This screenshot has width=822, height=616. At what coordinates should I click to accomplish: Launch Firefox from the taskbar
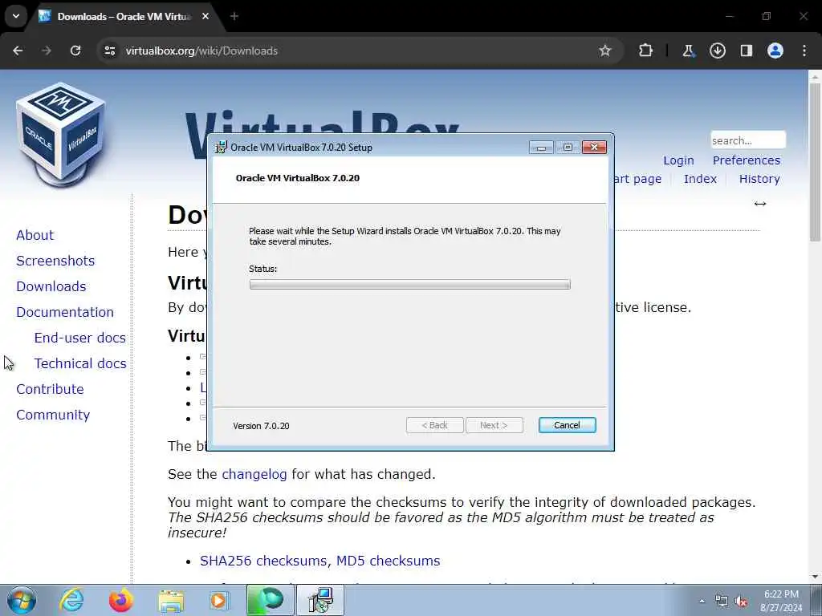[120, 600]
